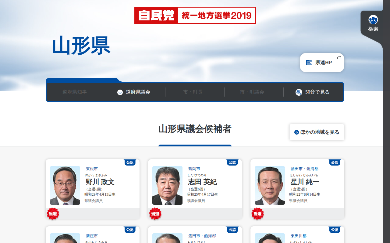390x243 pixels.
Task: Select the 市・町議会 tab
Action: pos(252,92)
